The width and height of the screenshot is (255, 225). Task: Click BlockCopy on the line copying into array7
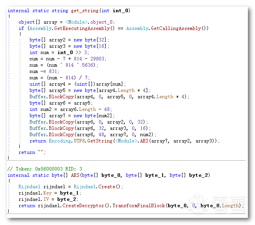tap(61, 135)
